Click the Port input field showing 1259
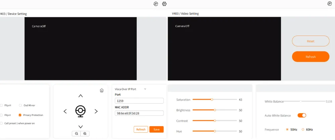The width and height of the screenshot is (335, 140). pos(139,101)
